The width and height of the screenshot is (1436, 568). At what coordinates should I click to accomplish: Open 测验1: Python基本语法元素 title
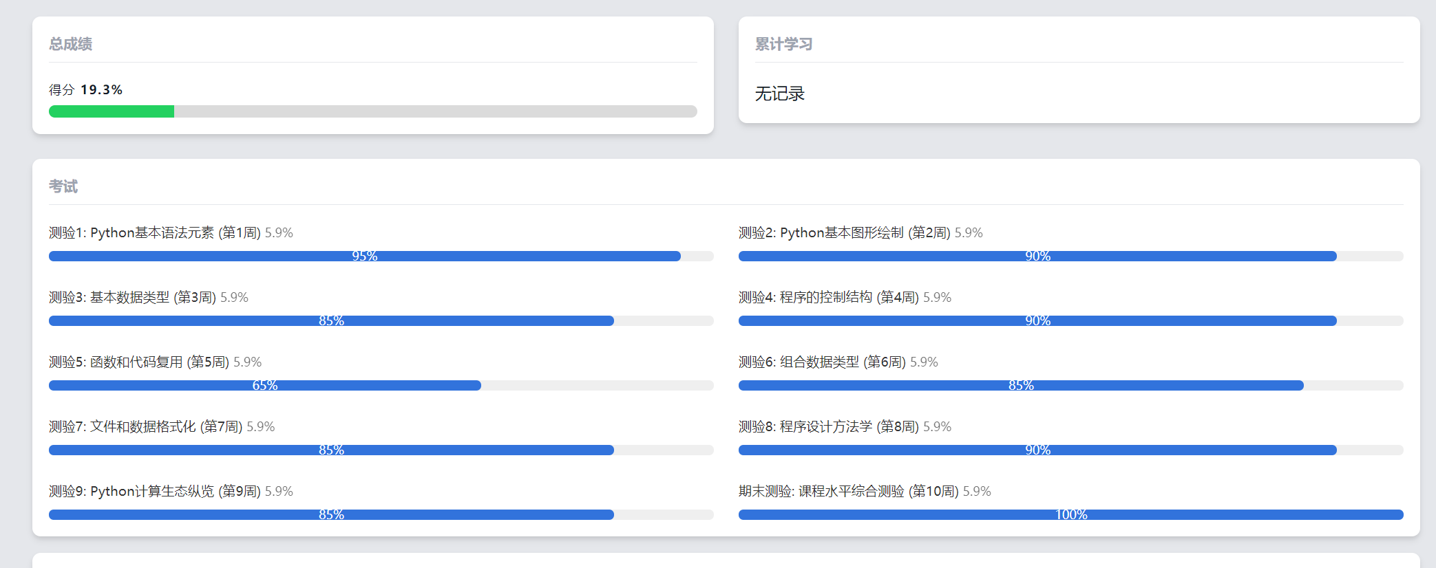coord(155,233)
